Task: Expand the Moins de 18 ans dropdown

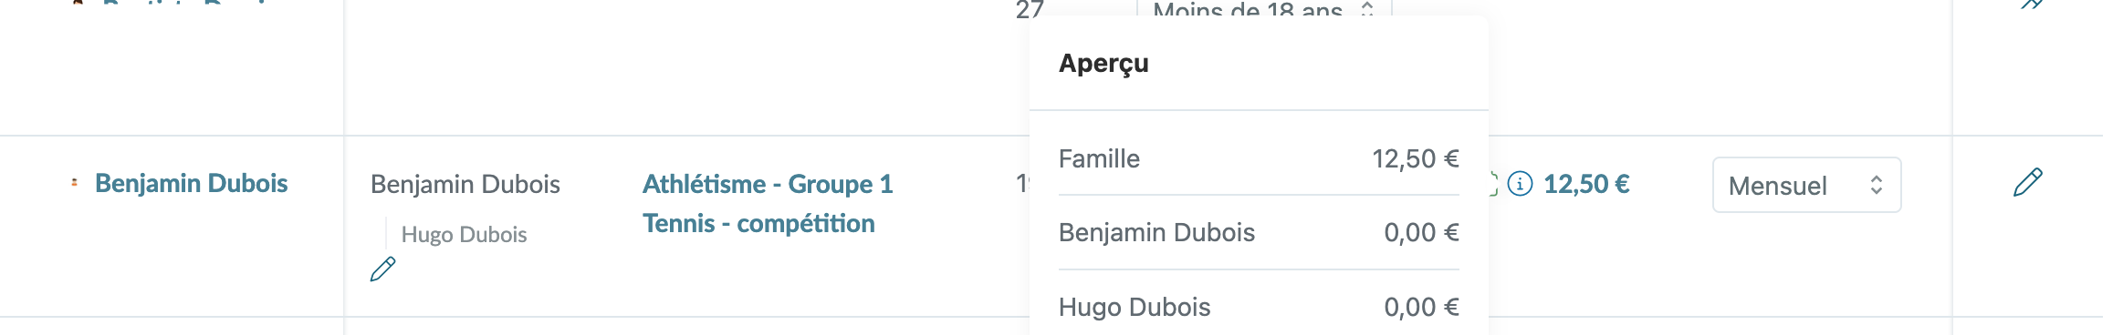Action: point(1264,9)
